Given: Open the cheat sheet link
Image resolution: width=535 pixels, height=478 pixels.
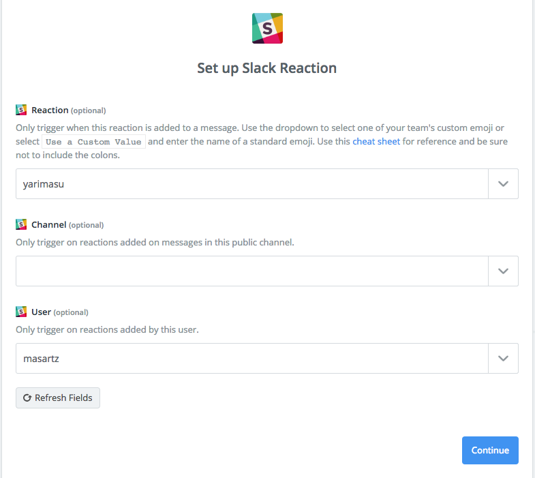Looking at the screenshot, I should pos(376,141).
